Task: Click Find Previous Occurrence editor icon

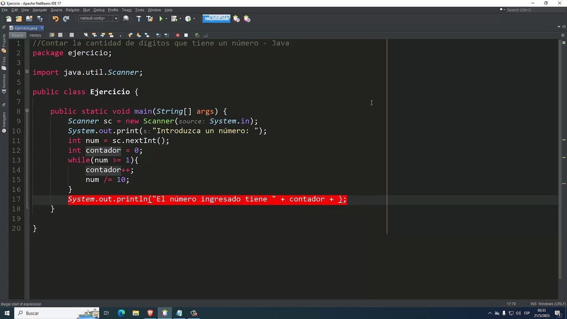Action: [94, 35]
